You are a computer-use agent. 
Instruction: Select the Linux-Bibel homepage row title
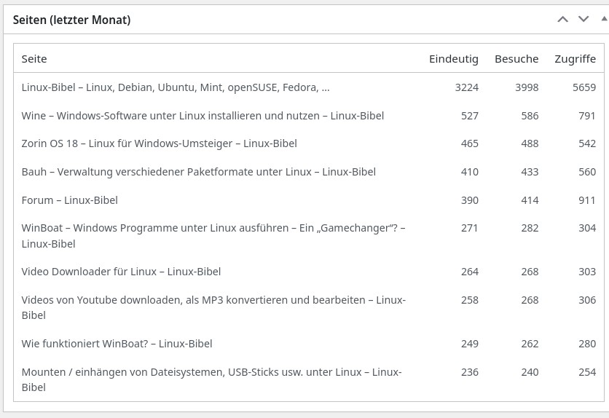175,87
